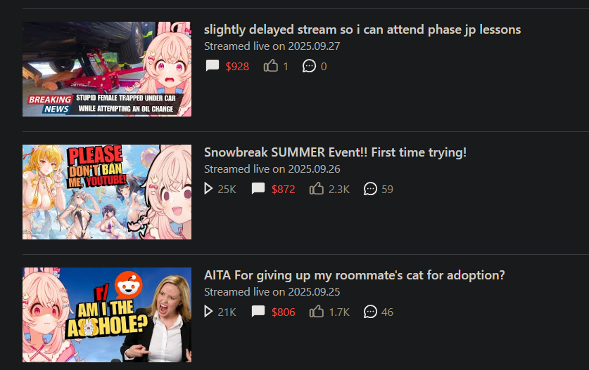Click the comment bubble icon showing 0
Screen dimensions: 589x370
tap(309, 66)
